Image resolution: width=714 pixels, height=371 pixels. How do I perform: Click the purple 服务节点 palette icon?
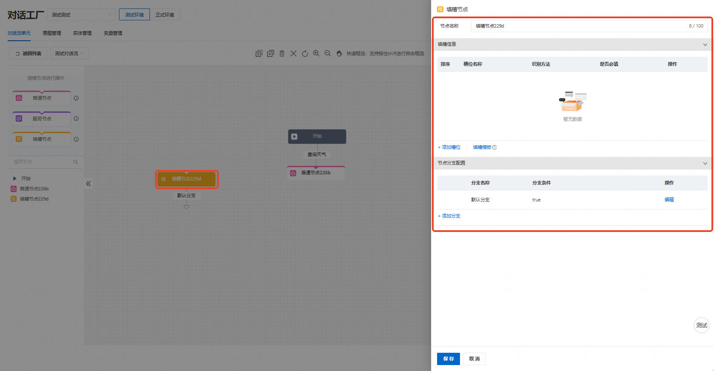19,119
